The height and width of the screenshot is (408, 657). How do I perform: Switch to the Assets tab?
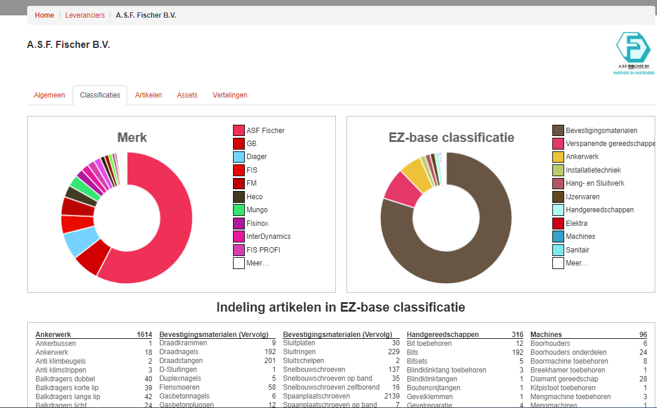tap(187, 95)
